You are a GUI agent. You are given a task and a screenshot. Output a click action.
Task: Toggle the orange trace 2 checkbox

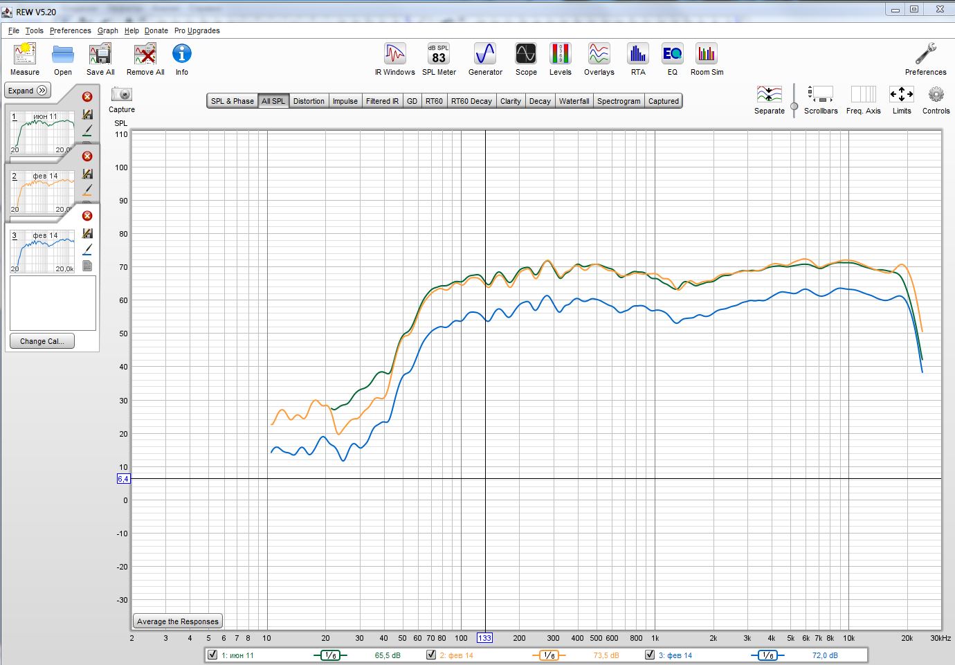click(x=431, y=655)
